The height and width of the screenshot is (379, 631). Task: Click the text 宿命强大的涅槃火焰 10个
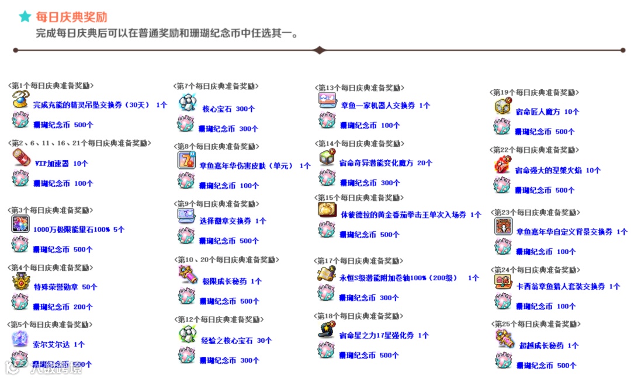pyautogui.click(x=558, y=171)
